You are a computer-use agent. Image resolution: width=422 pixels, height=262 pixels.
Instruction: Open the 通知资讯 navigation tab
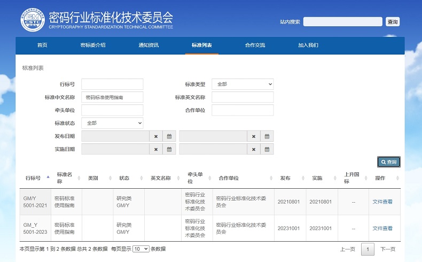click(x=149, y=45)
